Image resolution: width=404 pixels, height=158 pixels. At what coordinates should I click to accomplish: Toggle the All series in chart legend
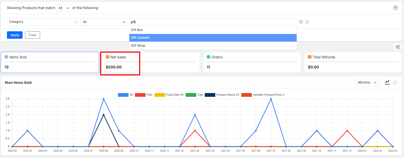125,95
